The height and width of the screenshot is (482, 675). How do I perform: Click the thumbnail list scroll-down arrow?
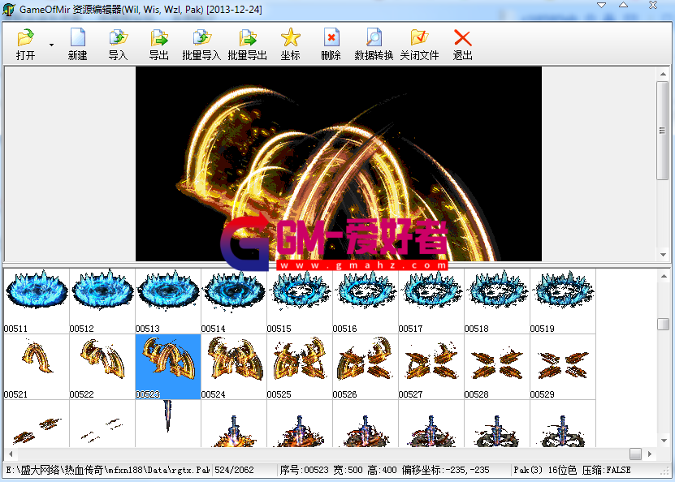pyautogui.click(x=664, y=441)
